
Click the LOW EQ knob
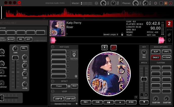tap(25, 74)
